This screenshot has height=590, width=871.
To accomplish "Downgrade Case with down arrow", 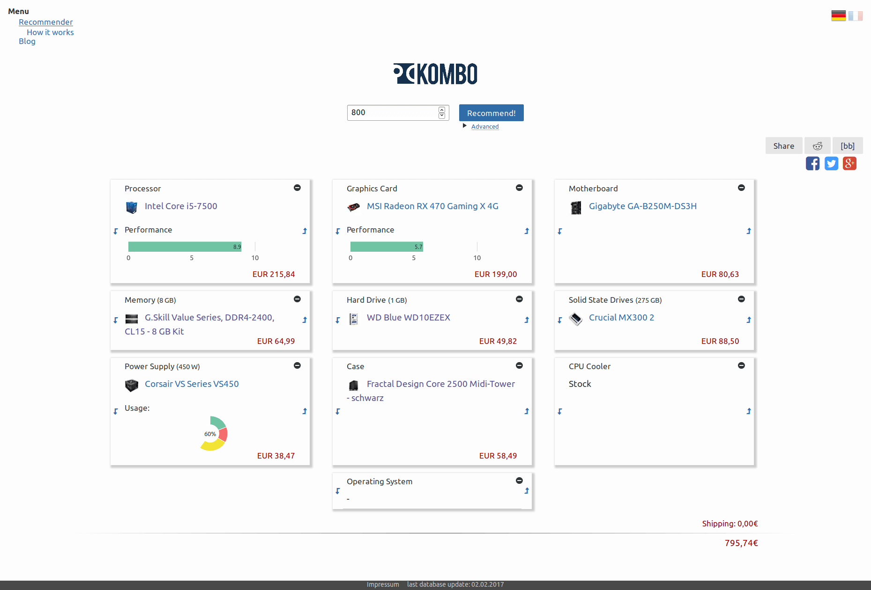I will click(x=338, y=411).
